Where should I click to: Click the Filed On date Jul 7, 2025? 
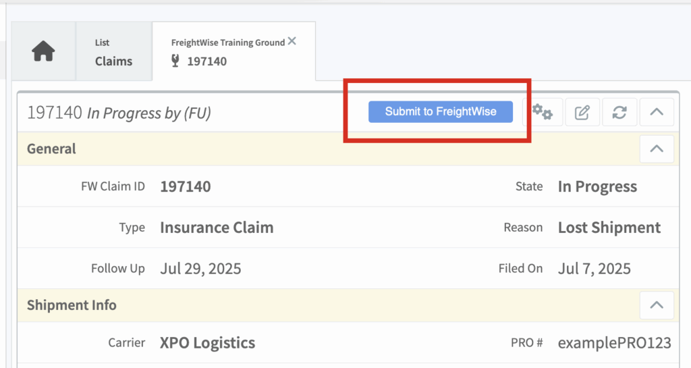[x=594, y=269]
